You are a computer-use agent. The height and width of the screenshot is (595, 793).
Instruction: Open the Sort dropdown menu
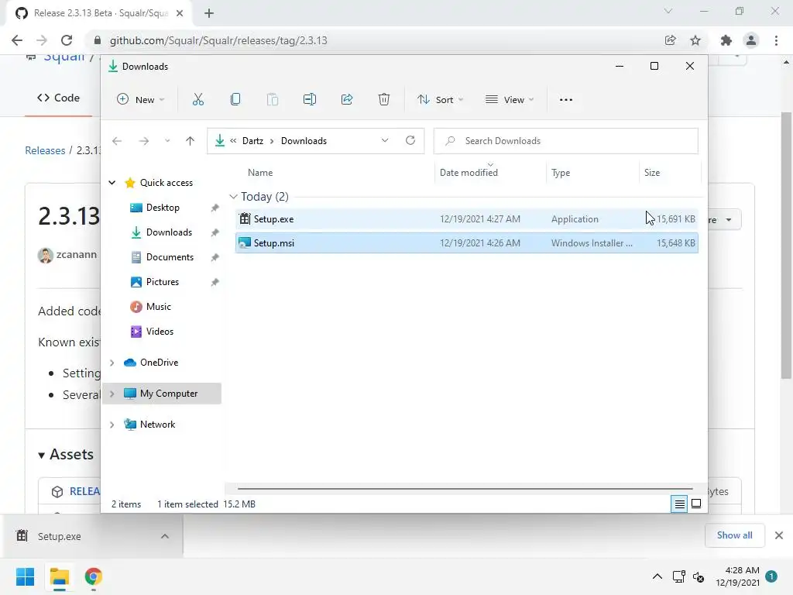440,100
